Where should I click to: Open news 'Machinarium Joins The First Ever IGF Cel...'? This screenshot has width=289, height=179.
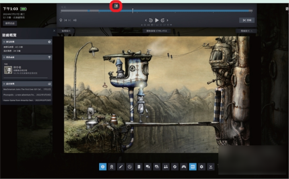(27, 89)
